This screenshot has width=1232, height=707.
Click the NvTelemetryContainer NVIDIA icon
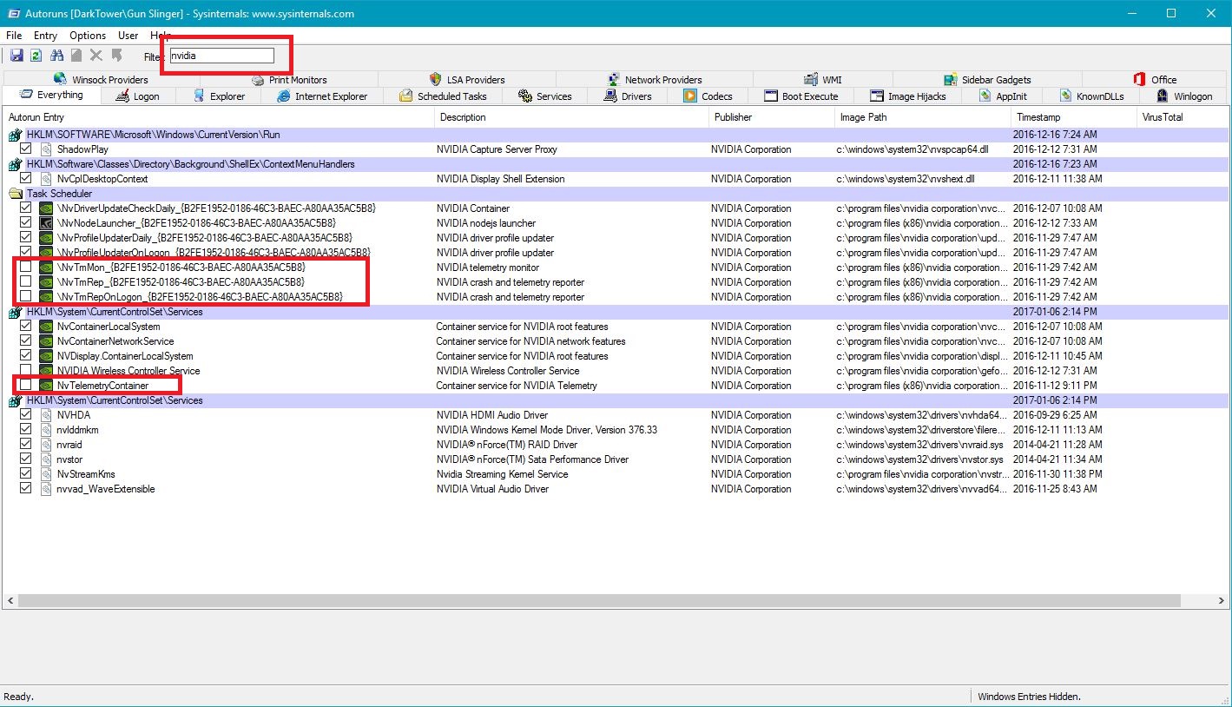click(x=46, y=386)
